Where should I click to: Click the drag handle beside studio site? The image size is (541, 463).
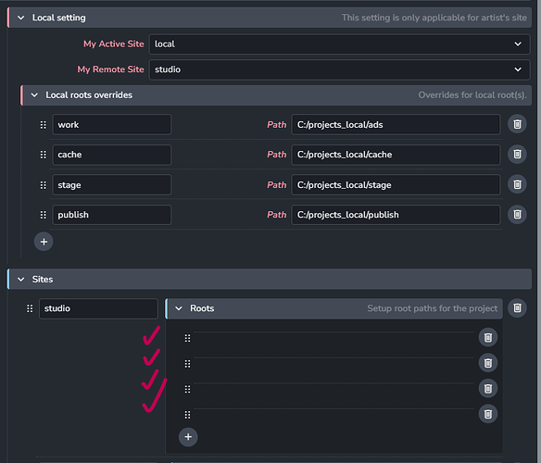30,308
